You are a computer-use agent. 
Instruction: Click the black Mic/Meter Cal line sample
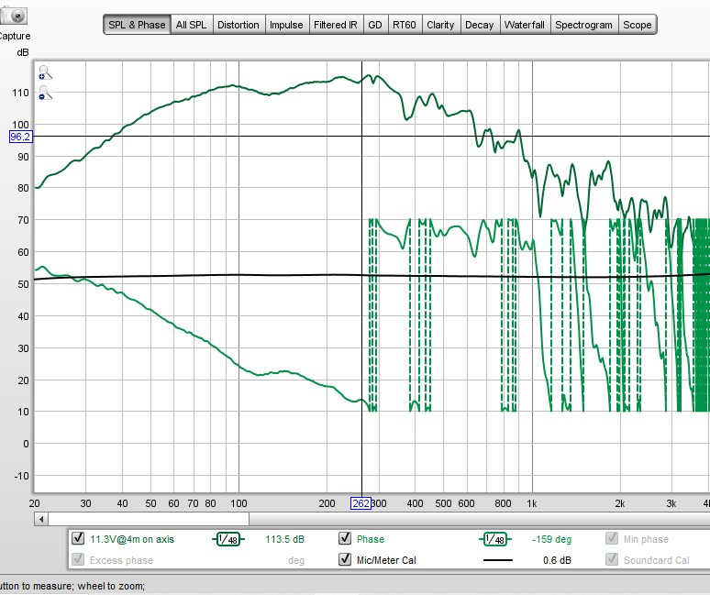pos(498,560)
